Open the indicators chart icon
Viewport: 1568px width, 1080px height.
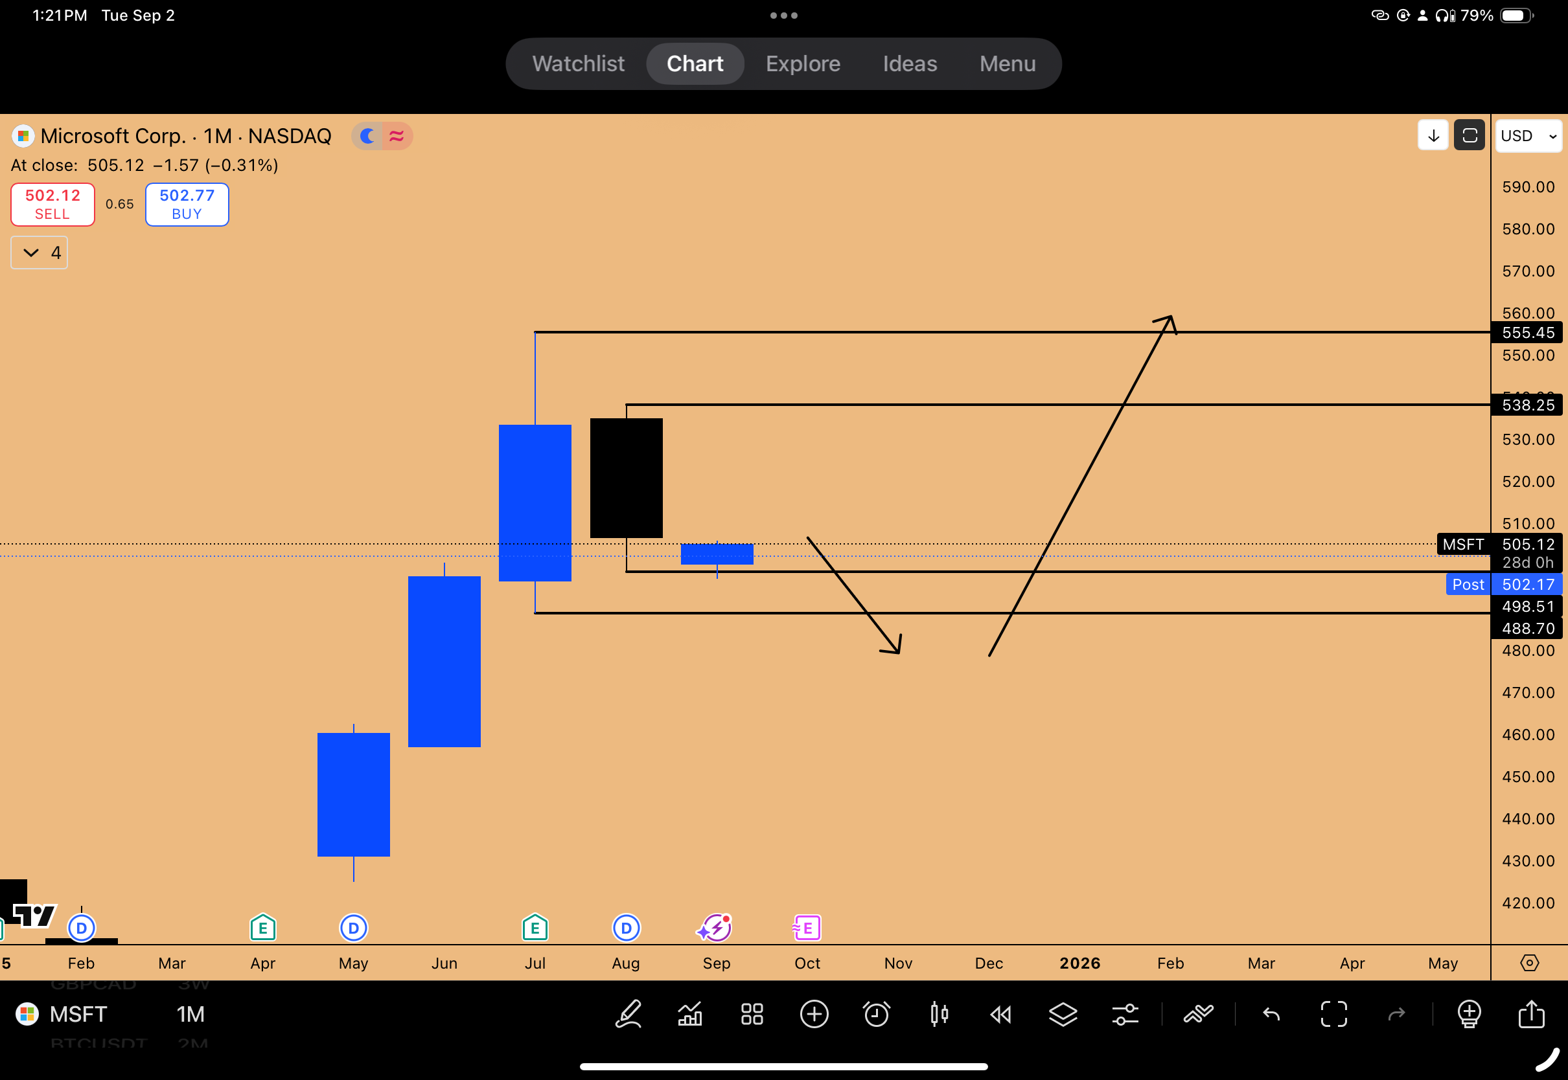pos(690,1014)
